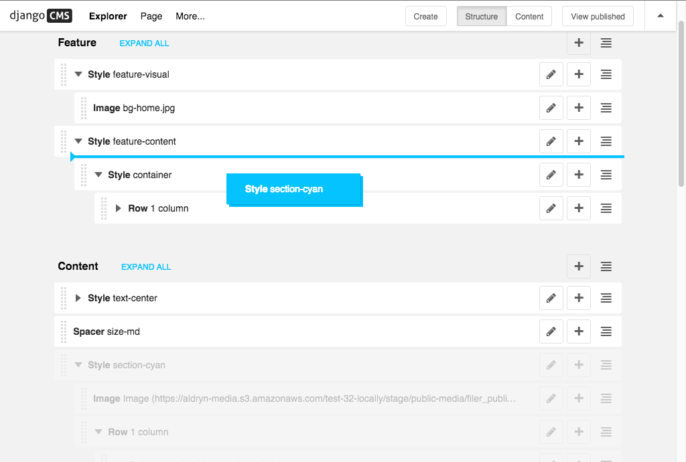Open the More... menu
The height and width of the screenshot is (462, 686).
pyautogui.click(x=190, y=15)
